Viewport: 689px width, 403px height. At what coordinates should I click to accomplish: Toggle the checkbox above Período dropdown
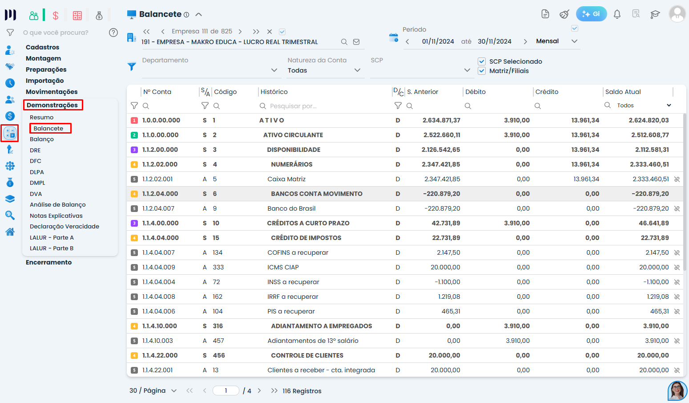click(575, 28)
